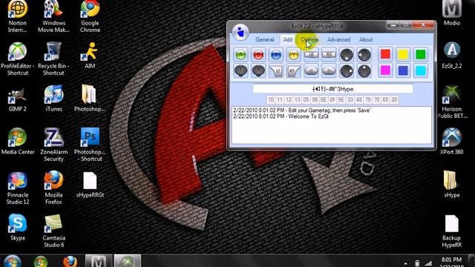Open the AIM shortcut

pos(90,56)
